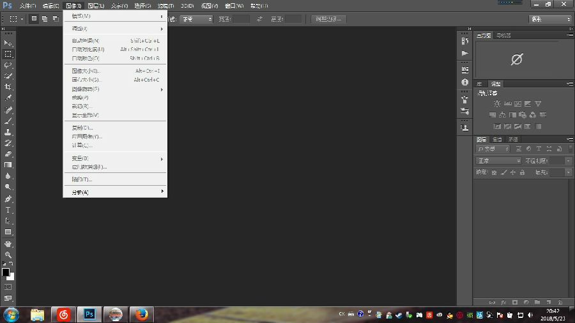Image resolution: width=575 pixels, height=323 pixels.
Task: Choose 图像大小(I)... from the Image menu
Action: pyautogui.click(x=86, y=71)
